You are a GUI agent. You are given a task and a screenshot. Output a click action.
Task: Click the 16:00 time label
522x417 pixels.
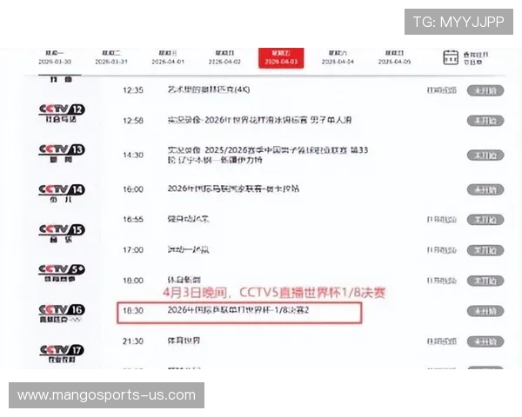coord(133,189)
